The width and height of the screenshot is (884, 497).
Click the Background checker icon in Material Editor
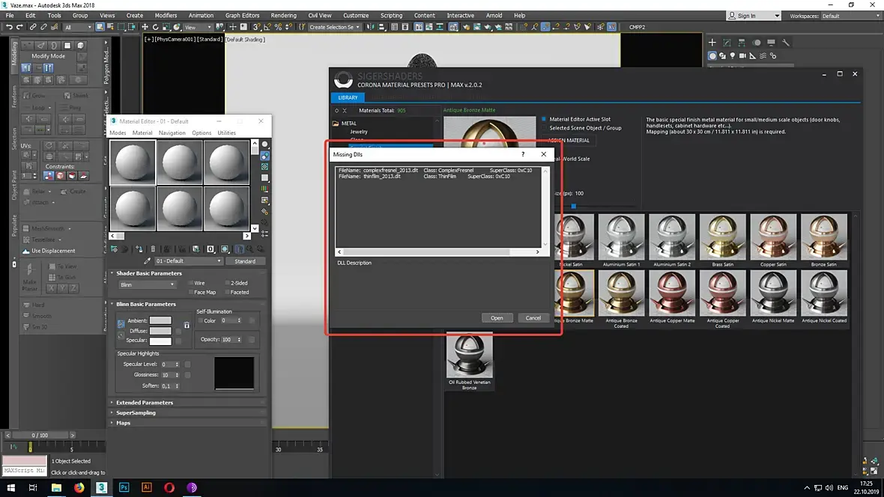(x=265, y=167)
